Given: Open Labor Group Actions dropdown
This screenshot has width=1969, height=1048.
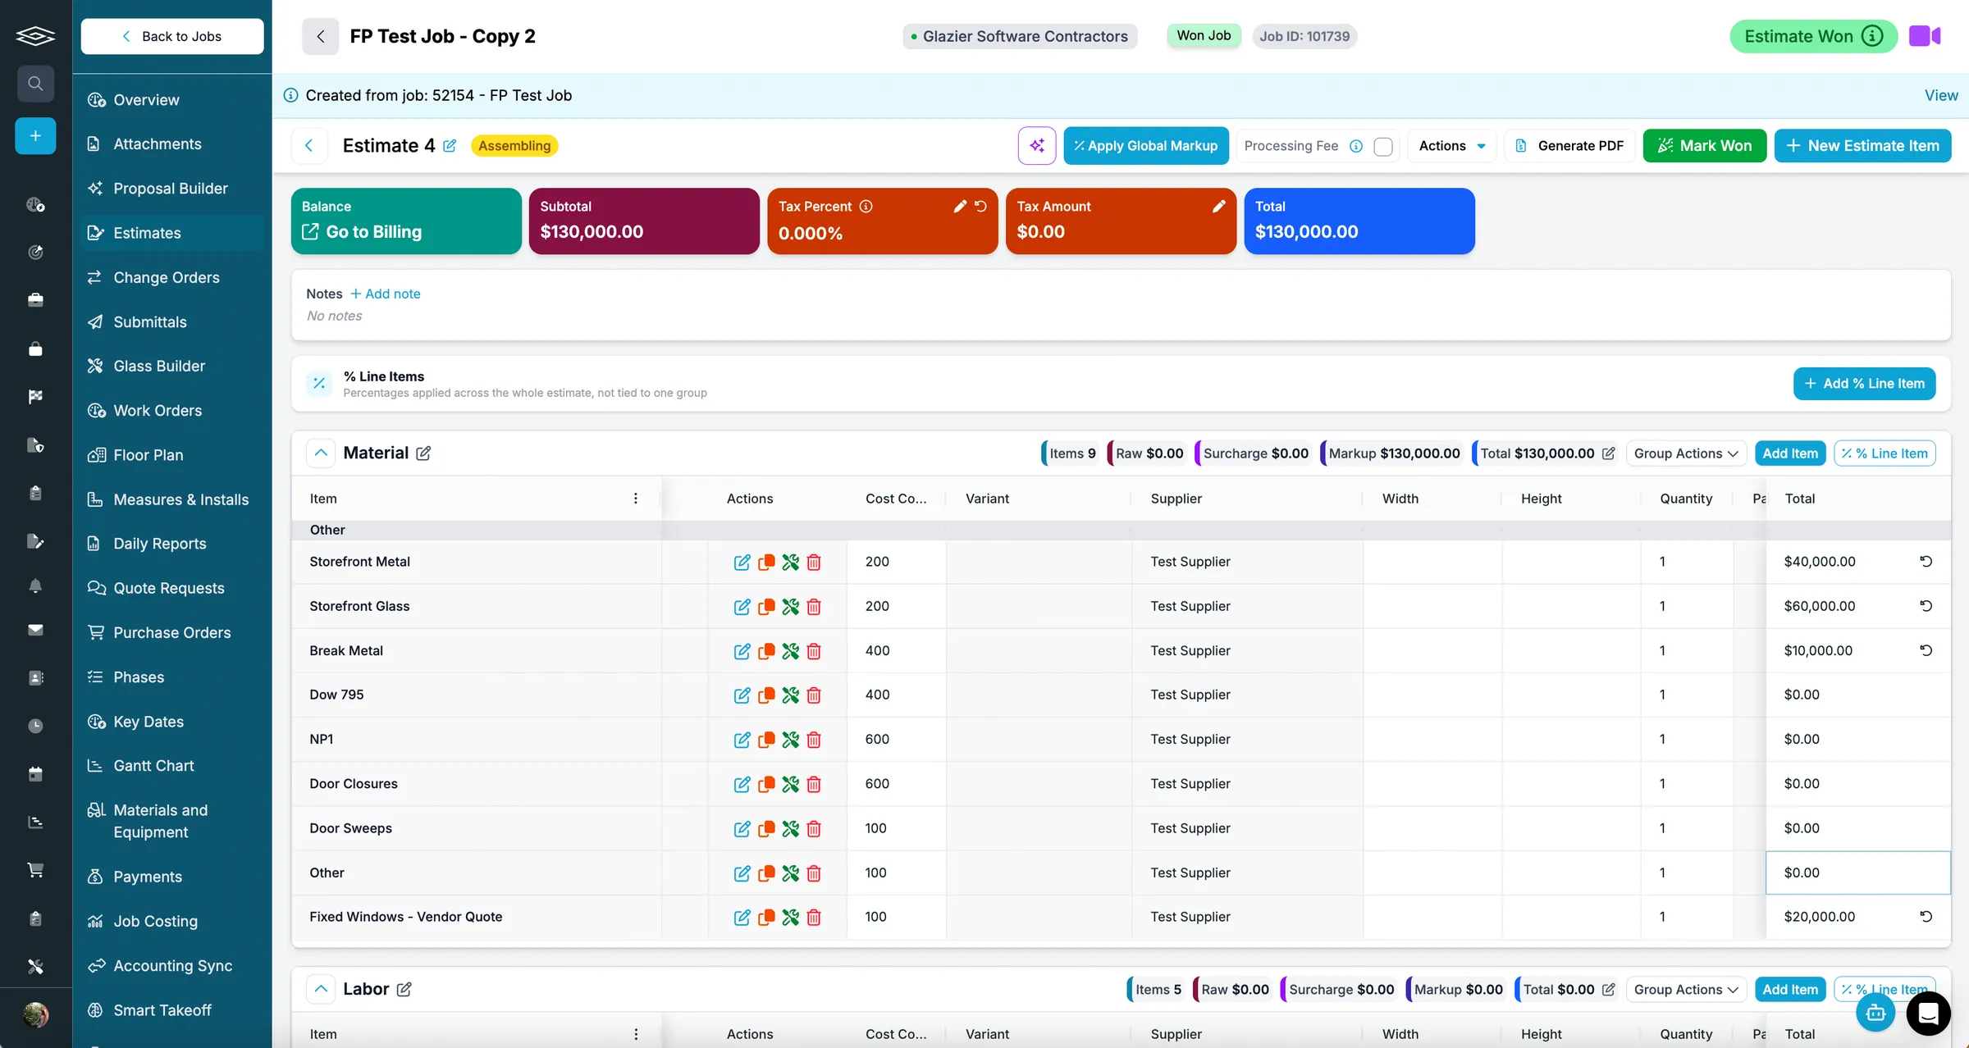Looking at the screenshot, I should point(1686,990).
